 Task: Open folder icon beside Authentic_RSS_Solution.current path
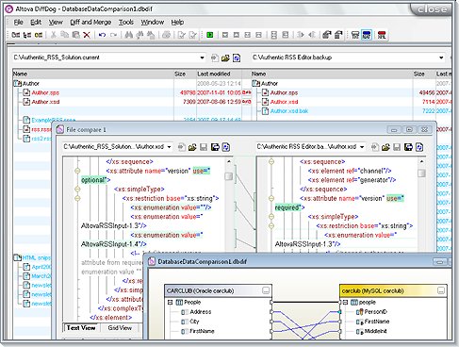[x=225, y=58]
